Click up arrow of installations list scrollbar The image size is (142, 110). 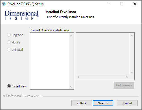[x=71, y=36]
